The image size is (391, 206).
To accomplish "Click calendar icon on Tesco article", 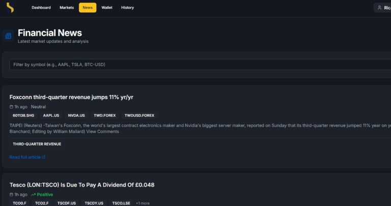I will tap(11, 194).
